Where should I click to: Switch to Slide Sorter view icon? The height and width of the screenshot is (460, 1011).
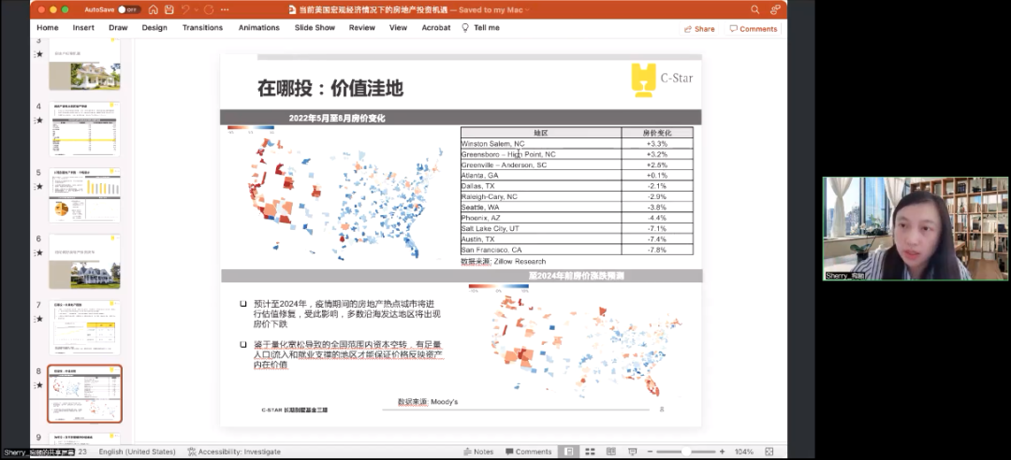coord(590,452)
